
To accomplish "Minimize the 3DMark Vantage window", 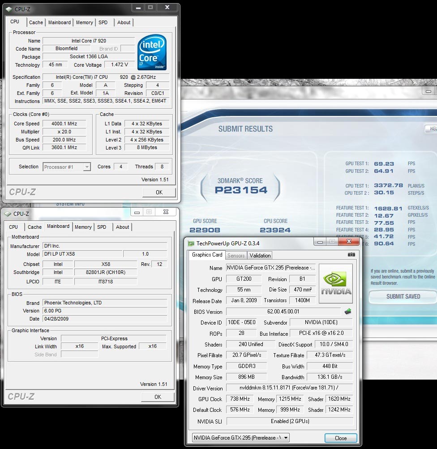I will click(x=428, y=91).
